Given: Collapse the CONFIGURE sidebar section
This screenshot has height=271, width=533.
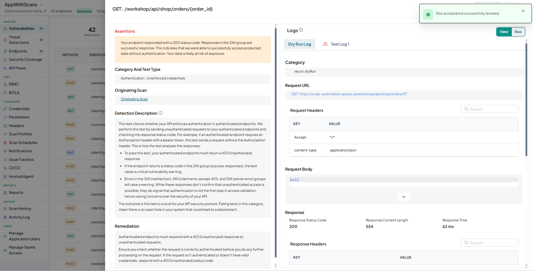Looking at the screenshot, I should click(43, 102).
